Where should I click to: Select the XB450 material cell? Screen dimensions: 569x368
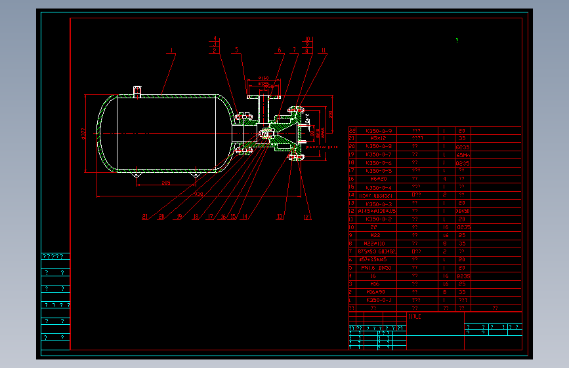463,211
